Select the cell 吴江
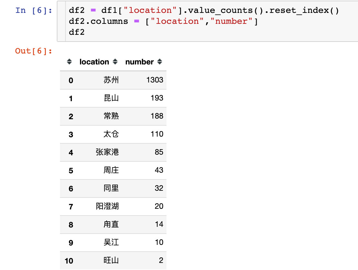Screen dimensions: 358x270 pyautogui.click(x=111, y=242)
